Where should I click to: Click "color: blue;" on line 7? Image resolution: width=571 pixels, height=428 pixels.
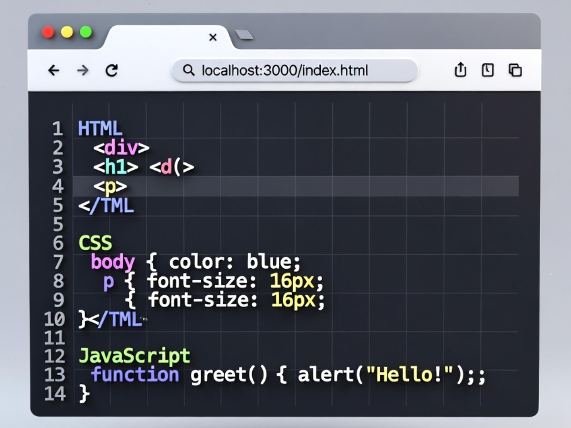(236, 262)
